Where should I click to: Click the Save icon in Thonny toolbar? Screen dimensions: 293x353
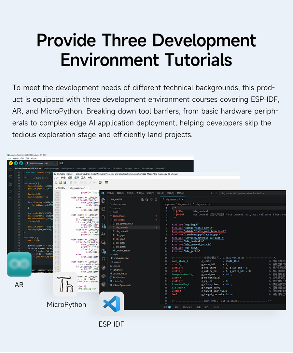65,183
